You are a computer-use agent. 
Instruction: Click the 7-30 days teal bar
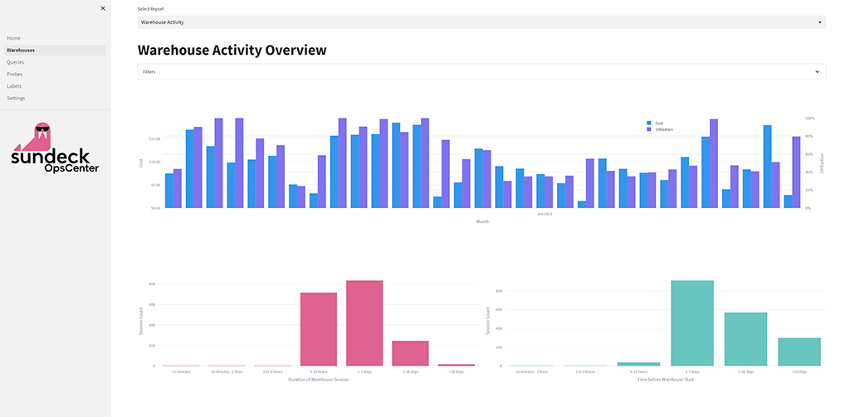(x=746, y=339)
